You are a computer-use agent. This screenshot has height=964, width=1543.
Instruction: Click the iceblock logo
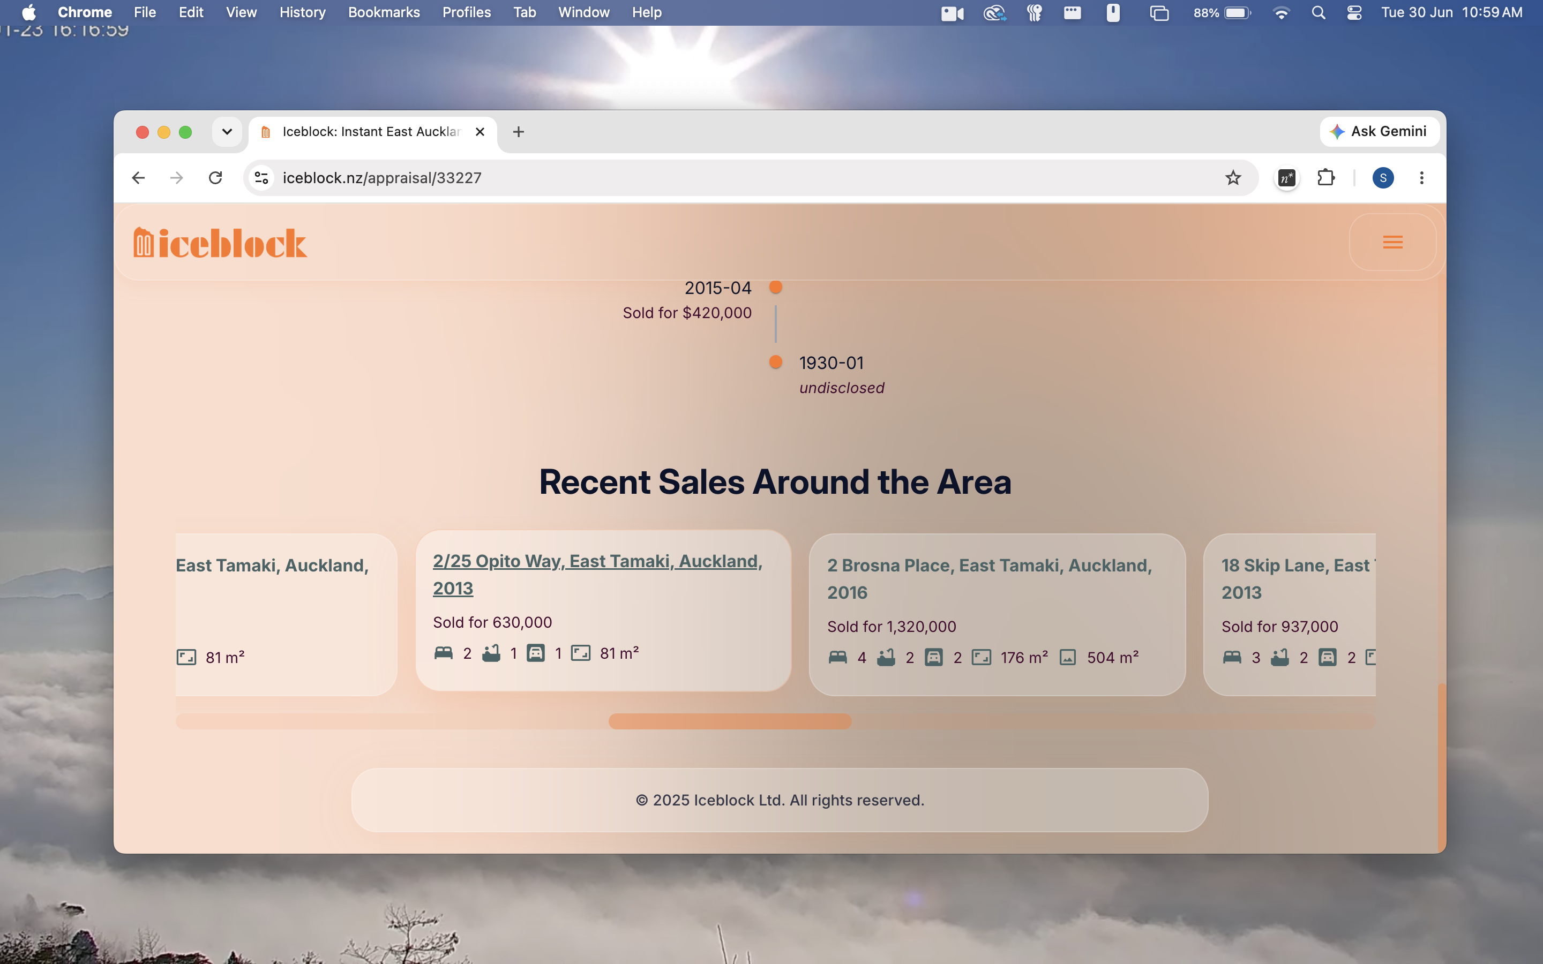pos(220,243)
